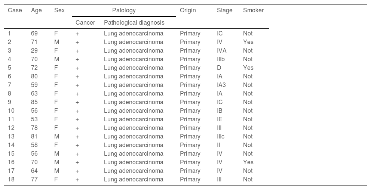This screenshot has height=190, width=371.
Task: Click the IVA stage cell
Action: (x=221, y=51)
